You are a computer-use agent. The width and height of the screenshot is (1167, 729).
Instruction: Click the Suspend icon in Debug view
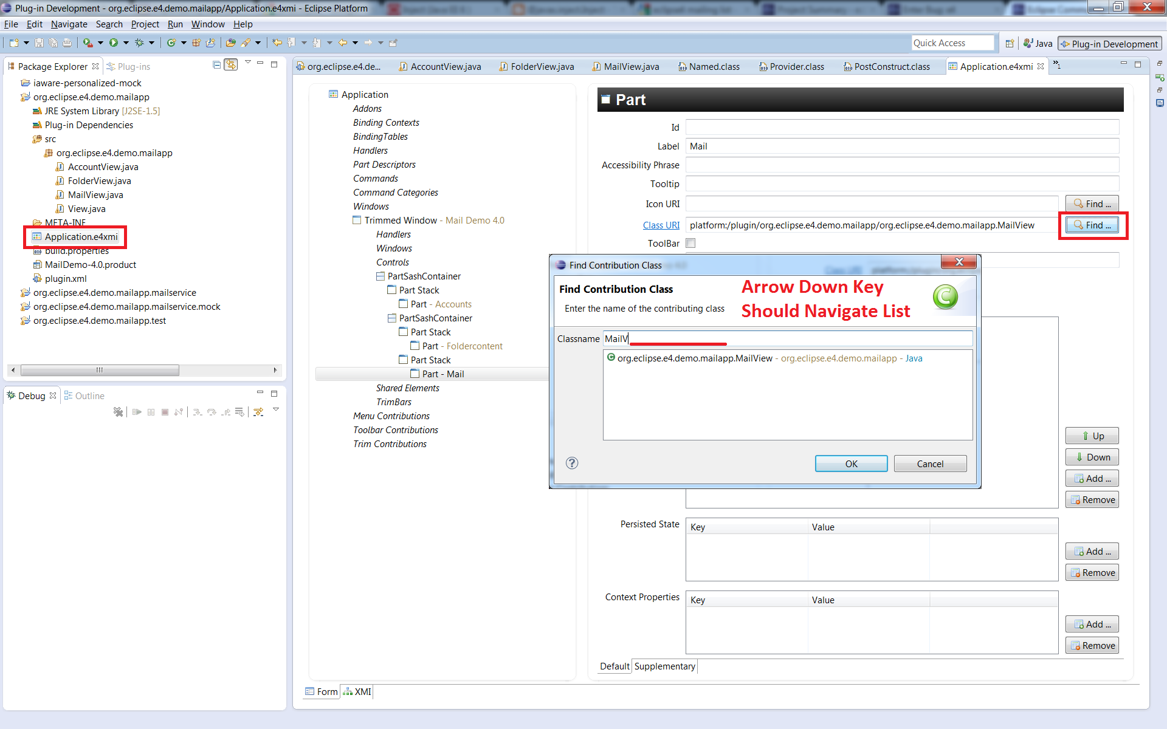tap(151, 412)
